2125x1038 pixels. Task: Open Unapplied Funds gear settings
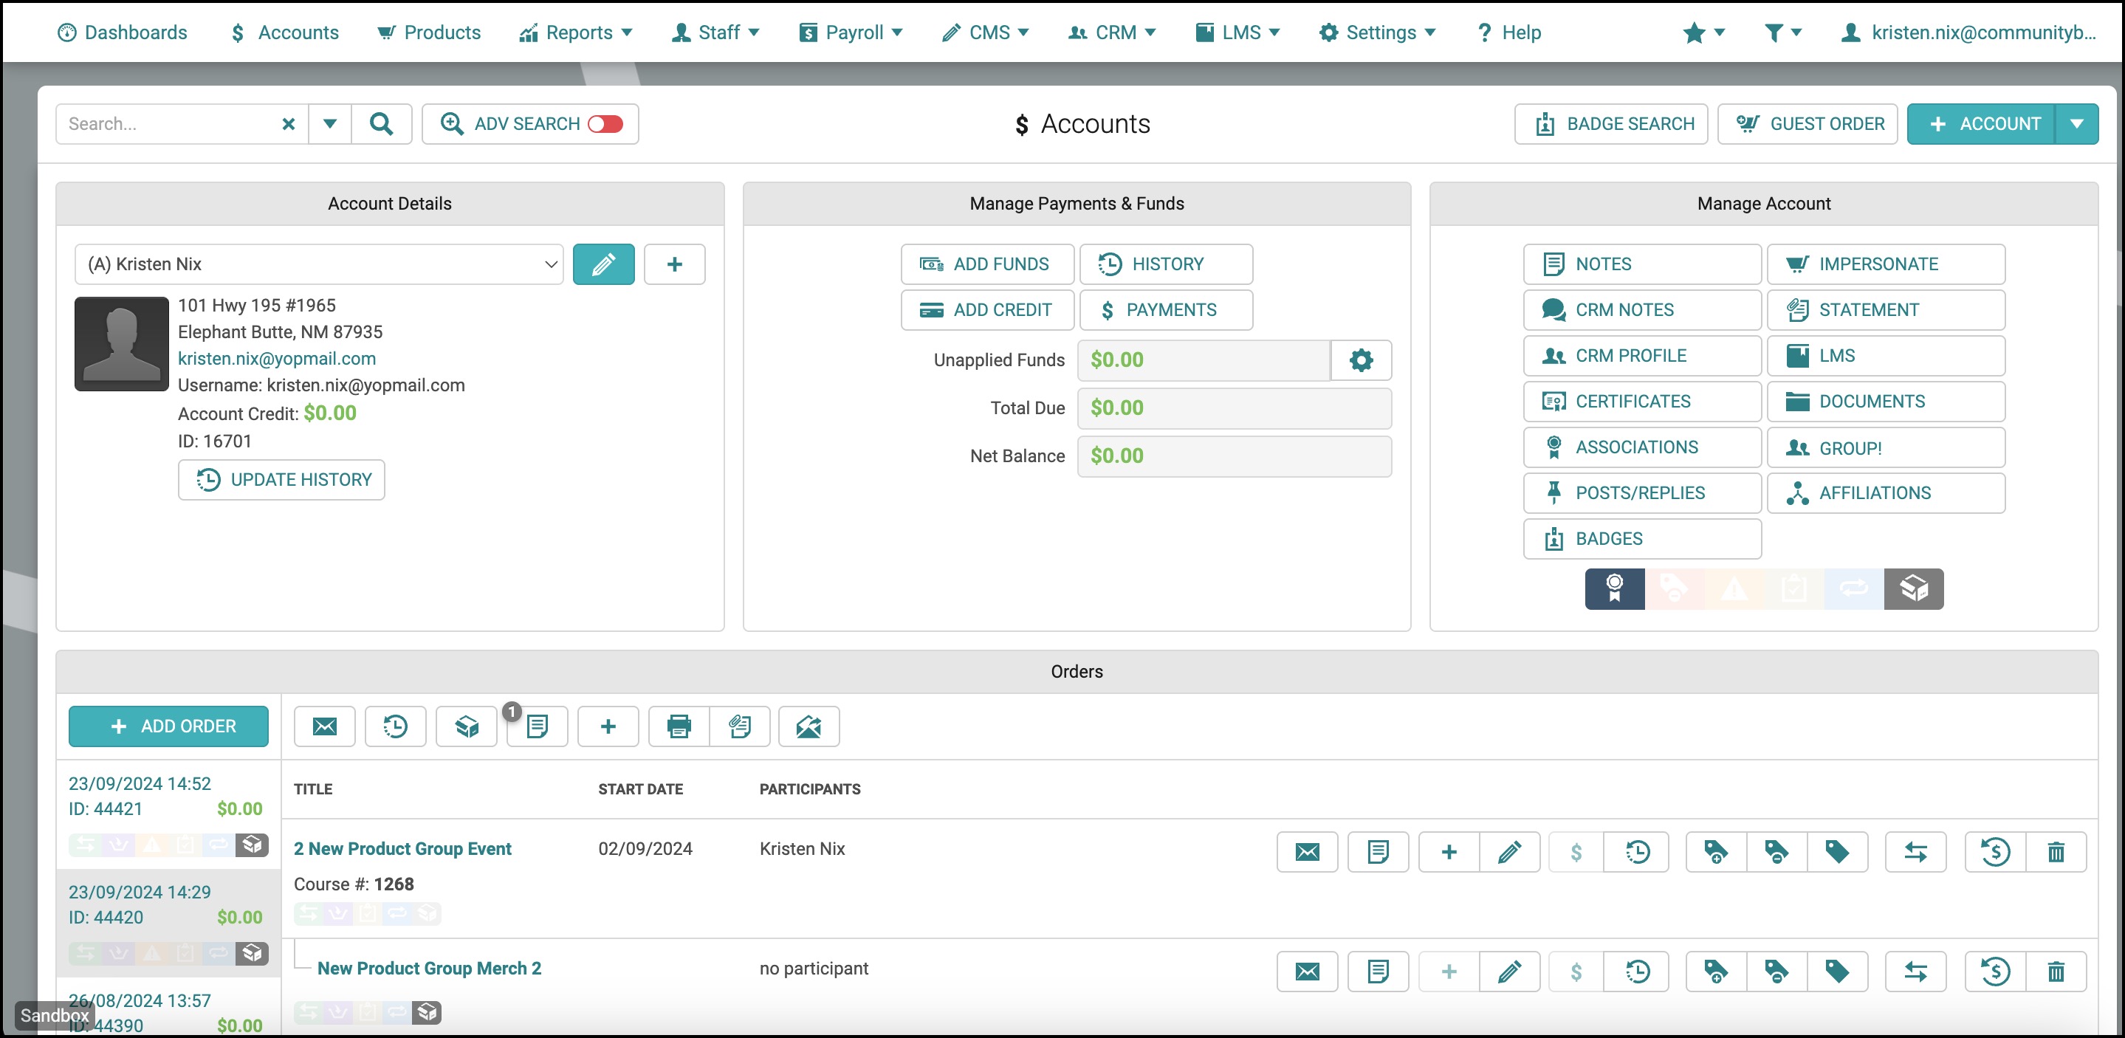coord(1361,360)
